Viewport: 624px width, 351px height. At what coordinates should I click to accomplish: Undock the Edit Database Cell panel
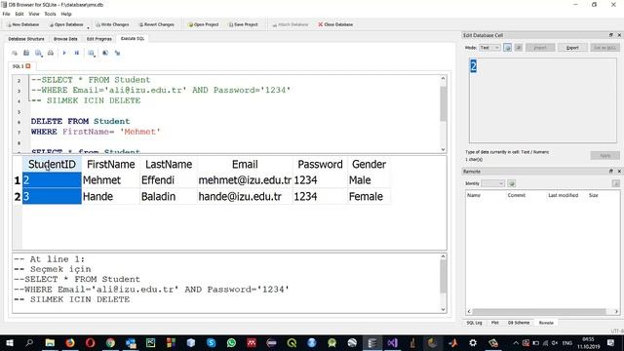pos(611,35)
